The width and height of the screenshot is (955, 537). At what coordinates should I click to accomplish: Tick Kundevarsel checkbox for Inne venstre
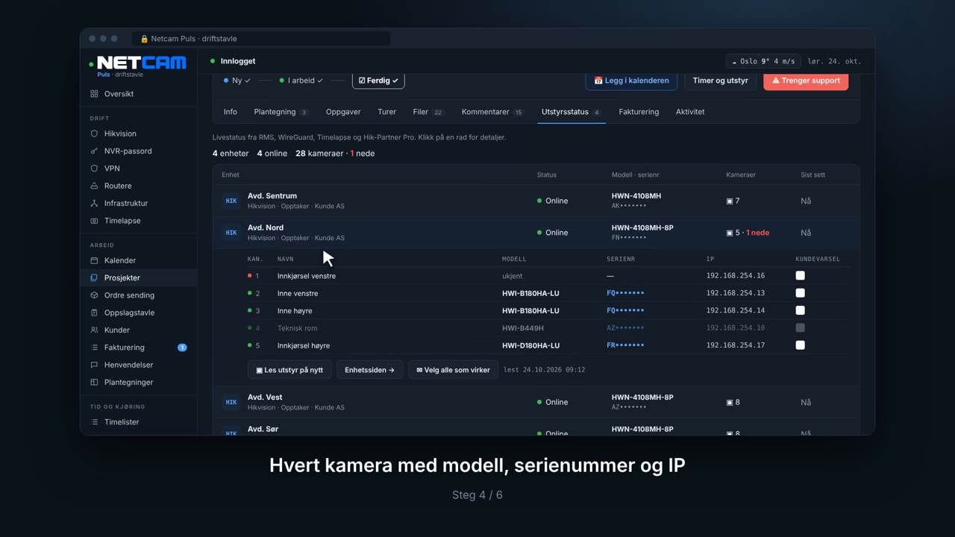click(800, 293)
